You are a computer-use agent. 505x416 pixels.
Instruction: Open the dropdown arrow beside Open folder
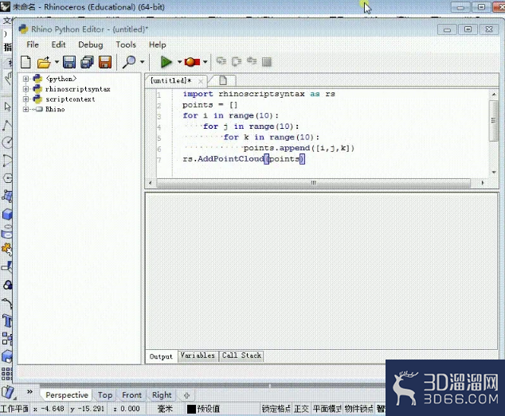click(x=57, y=62)
